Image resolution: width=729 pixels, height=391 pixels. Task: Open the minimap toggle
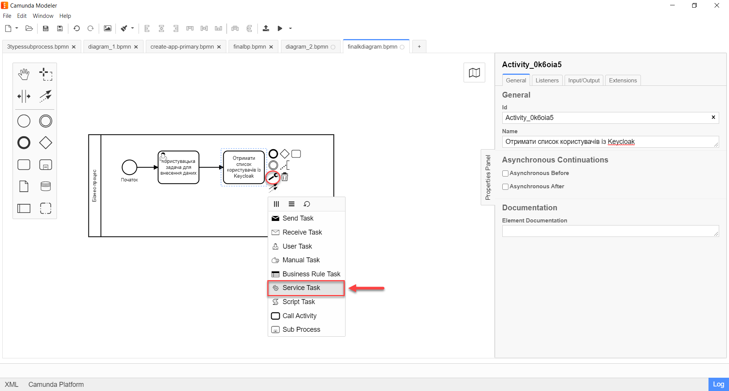[474, 73]
